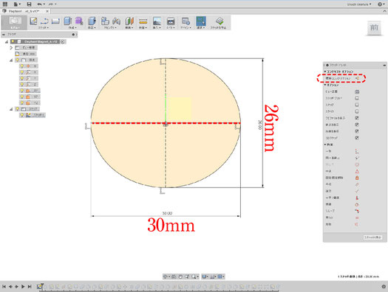Viewport: 388px width, 292px height.
Task: Select the coincident constraint icon in palette
Action: pyautogui.click(x=357, y=151)
